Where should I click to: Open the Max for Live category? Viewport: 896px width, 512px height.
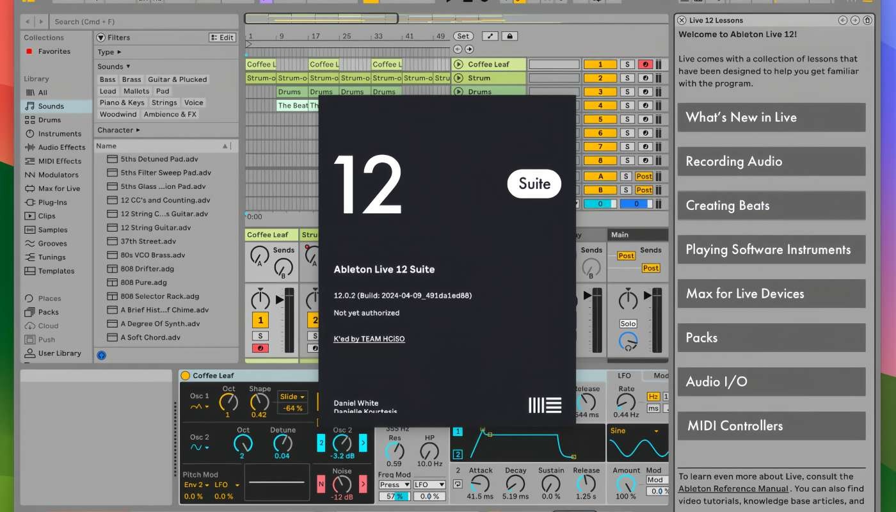pos(59,189)
